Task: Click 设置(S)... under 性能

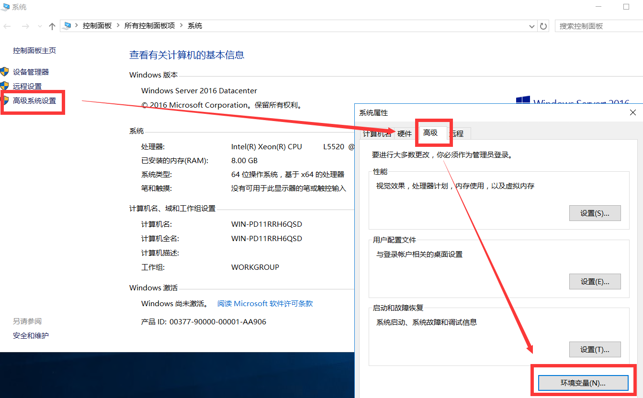Action: click(x=595, y=213)
